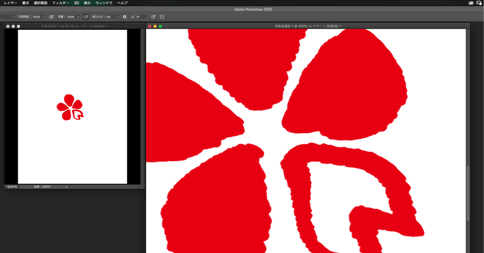
Task: Click the small flower in 16.7% window
Action: pyautogui.click(x=70, y=108)
